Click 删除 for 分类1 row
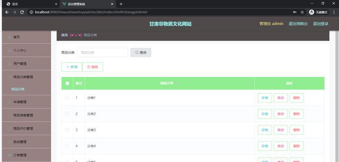Viewport: 339px width, 162px height. (296, 98)
